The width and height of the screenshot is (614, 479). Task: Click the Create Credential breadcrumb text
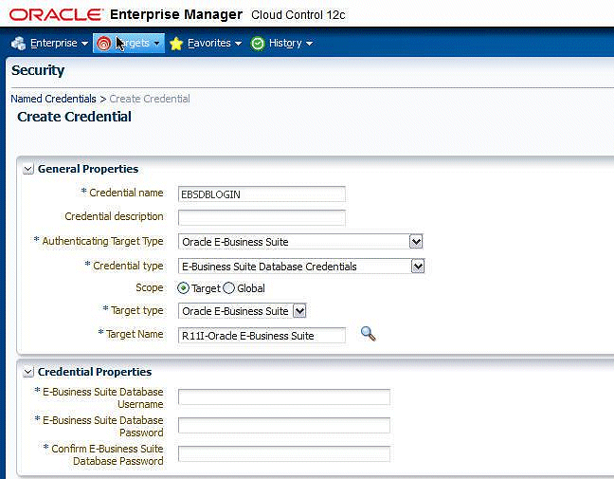[x=150, y=99]
